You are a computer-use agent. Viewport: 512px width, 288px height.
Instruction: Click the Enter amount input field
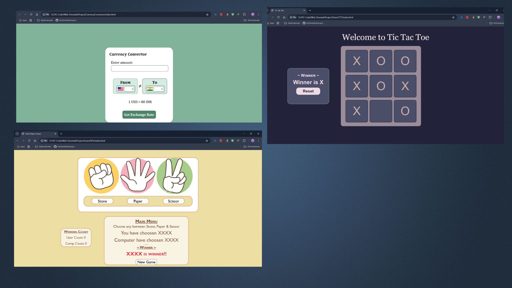coord(139,69)
